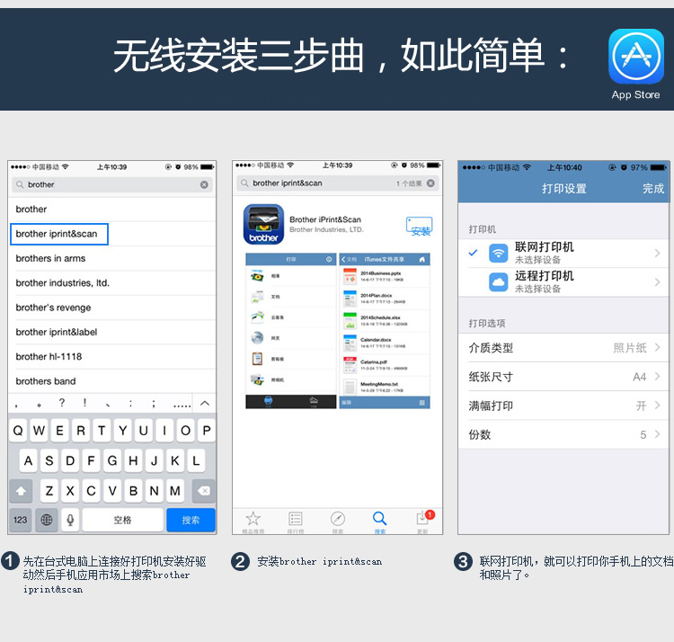Image resolution: width=674 pixels, height=642 pixels.
Task: Open 满幅打印 borderless print setting
Action: (563, 406)
